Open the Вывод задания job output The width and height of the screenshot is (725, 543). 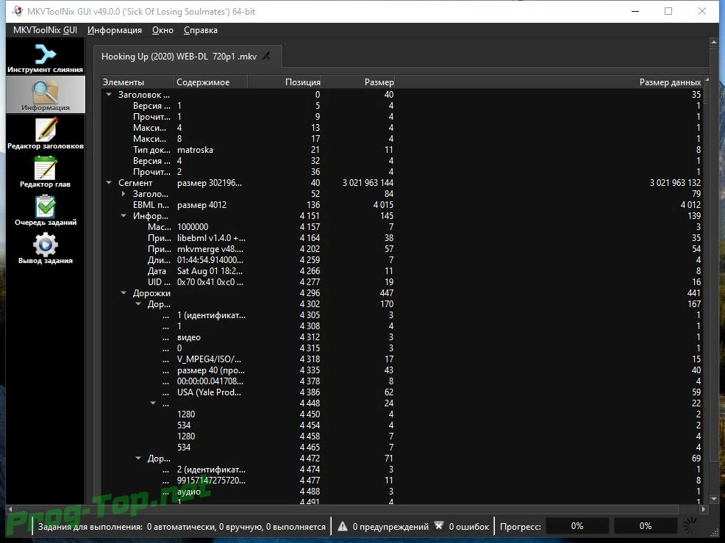point(46,248)
